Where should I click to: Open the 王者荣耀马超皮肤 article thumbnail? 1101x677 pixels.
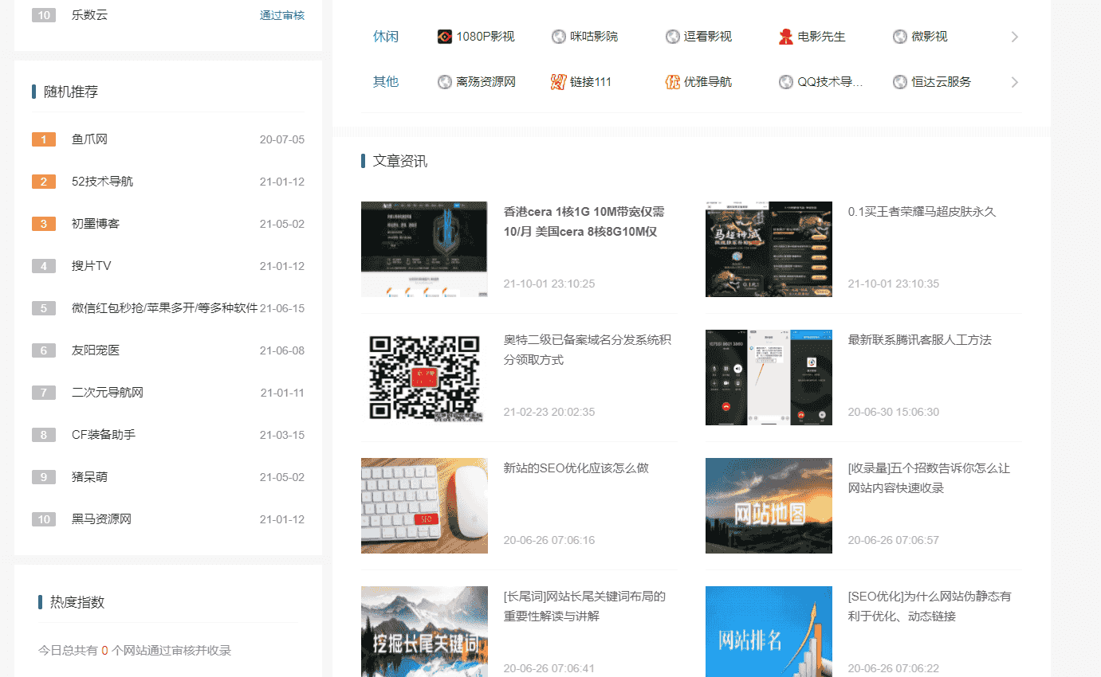click(x=769, y=249)
